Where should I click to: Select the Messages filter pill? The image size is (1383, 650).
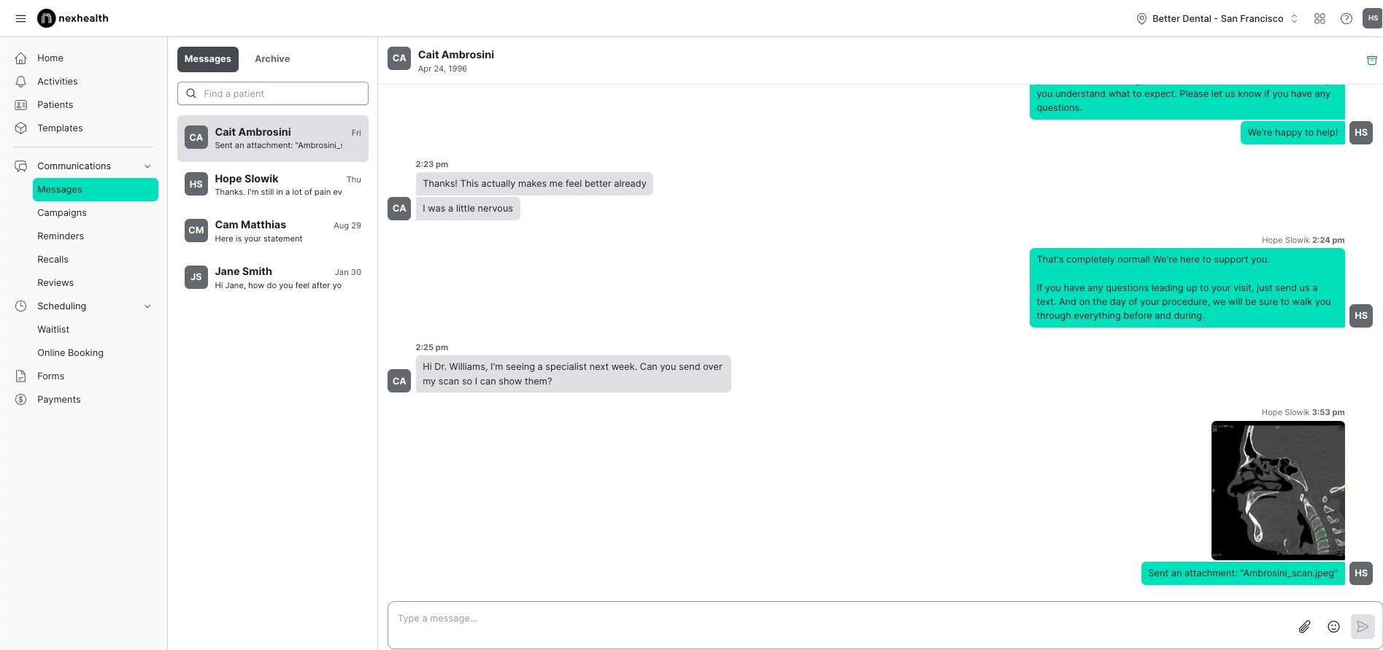click(x=207, y=58)
